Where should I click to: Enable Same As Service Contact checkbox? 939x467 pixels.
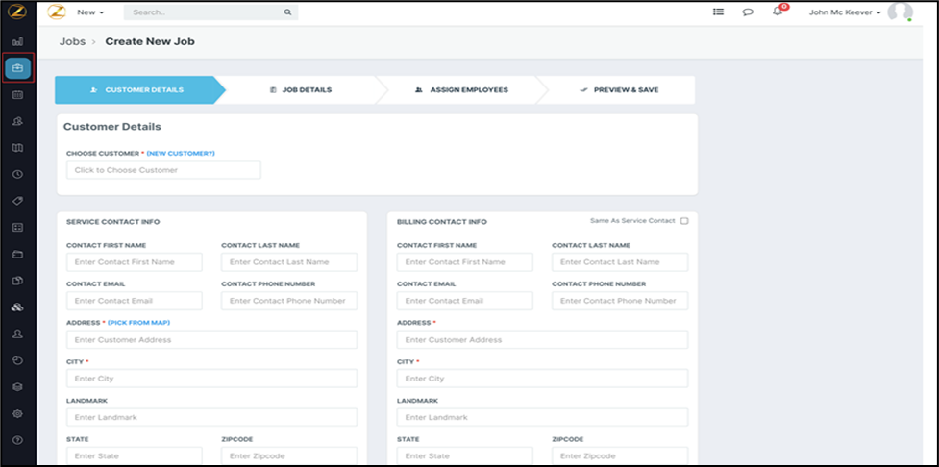tap(683, 221)
